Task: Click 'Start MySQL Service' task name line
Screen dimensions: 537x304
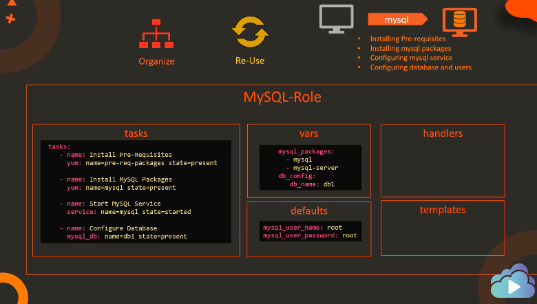Action: coord(110,204)
